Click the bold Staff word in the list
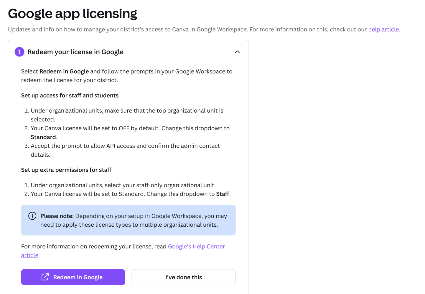 [223, 194]
